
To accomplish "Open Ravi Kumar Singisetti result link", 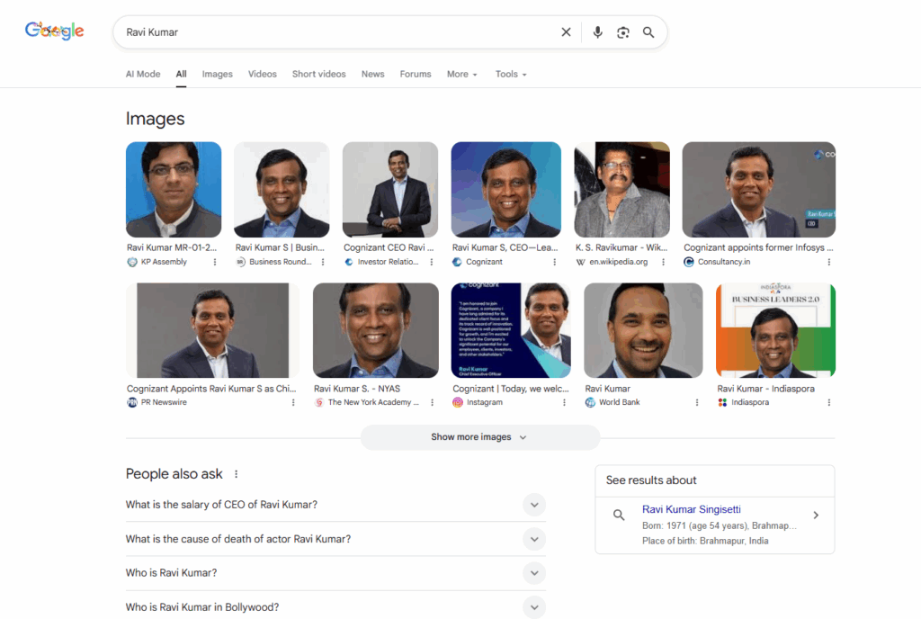I will click(691, 509).
